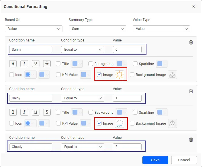
Task: Open the Based On dropdown
Action: point(34,29)
